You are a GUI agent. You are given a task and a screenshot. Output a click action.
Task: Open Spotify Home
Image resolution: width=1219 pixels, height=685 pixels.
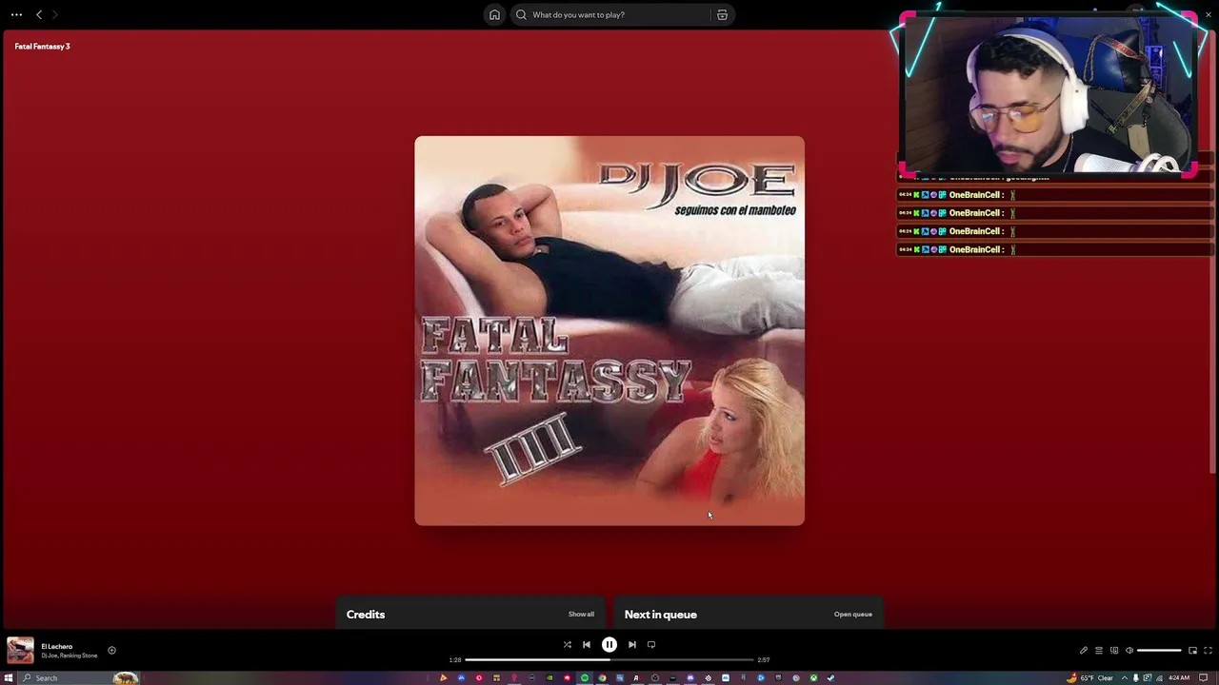click(494, 14)
